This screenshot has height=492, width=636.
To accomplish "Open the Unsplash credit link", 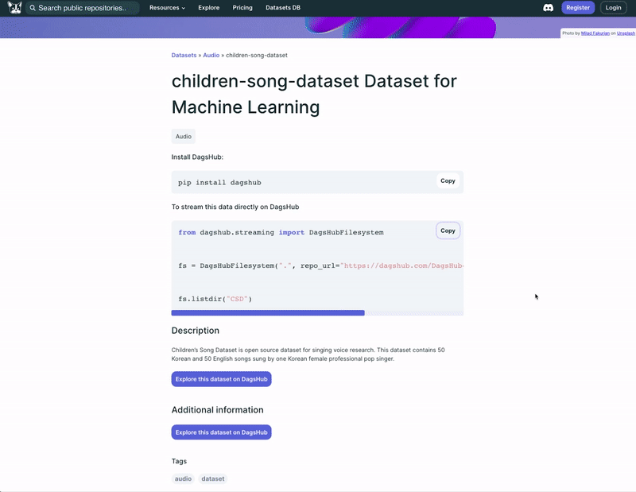I will [x=626, y=33].
